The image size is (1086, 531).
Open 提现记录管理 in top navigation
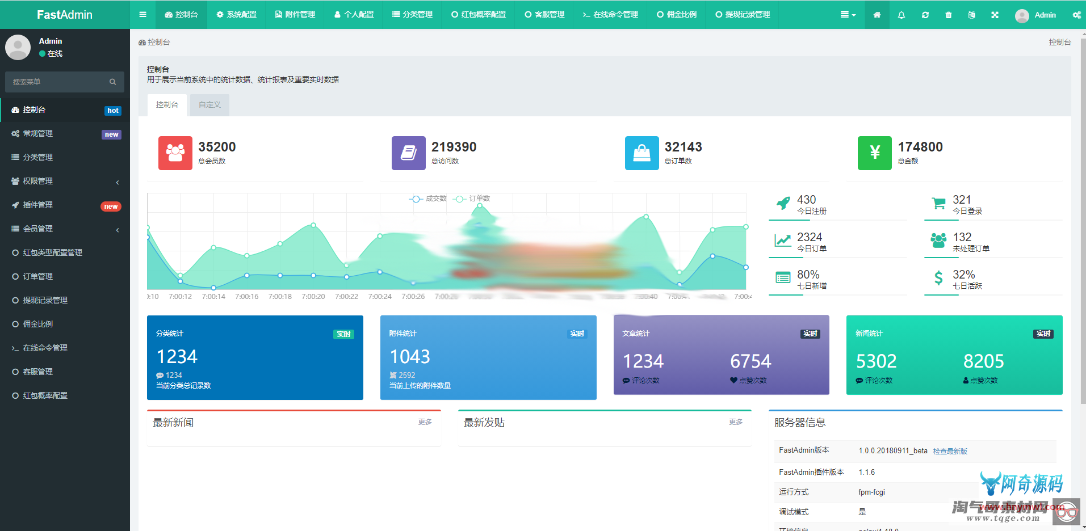pyautogui.click(x=743, y=15)
